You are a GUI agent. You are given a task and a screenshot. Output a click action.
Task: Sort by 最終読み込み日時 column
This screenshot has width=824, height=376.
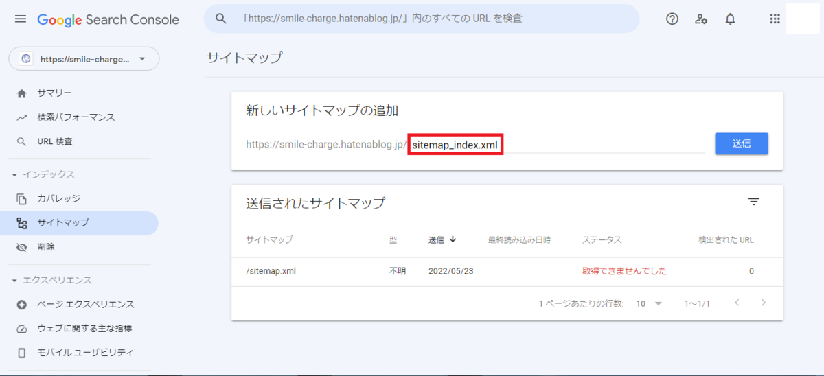click(x=519, y=240)
